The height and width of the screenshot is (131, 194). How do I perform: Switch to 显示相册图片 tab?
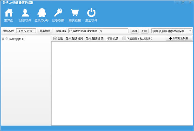coord(74,38)
